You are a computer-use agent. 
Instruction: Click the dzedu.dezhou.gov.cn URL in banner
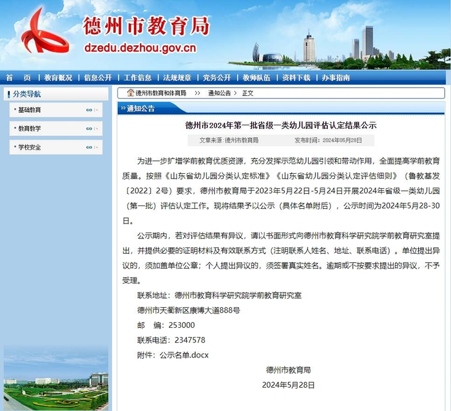[140, 48]
